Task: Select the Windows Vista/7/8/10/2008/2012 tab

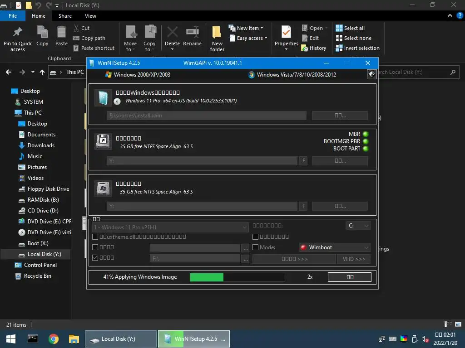Action: [292, 75]
